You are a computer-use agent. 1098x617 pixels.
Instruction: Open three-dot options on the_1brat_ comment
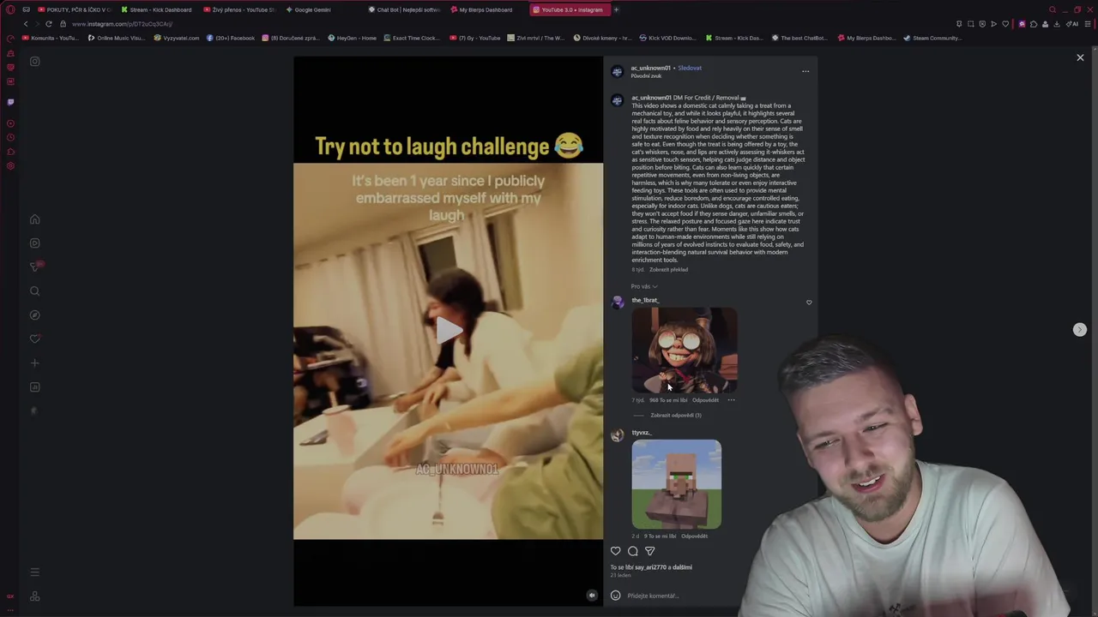click(x=731, y=400)
